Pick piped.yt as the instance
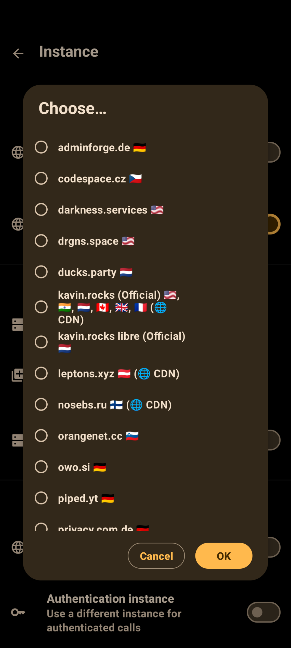 tap(41, 498)
